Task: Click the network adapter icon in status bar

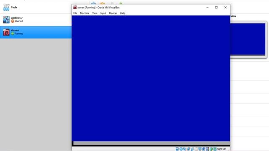Action: coord(189,149)
